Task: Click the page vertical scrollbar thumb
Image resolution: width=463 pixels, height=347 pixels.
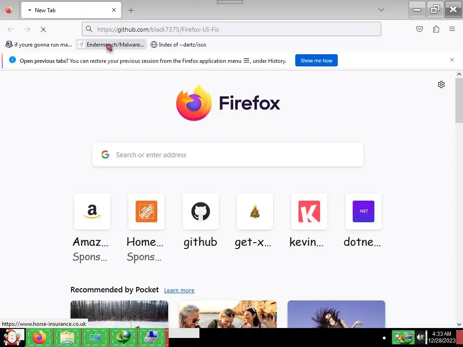Action: click(459, 101)
